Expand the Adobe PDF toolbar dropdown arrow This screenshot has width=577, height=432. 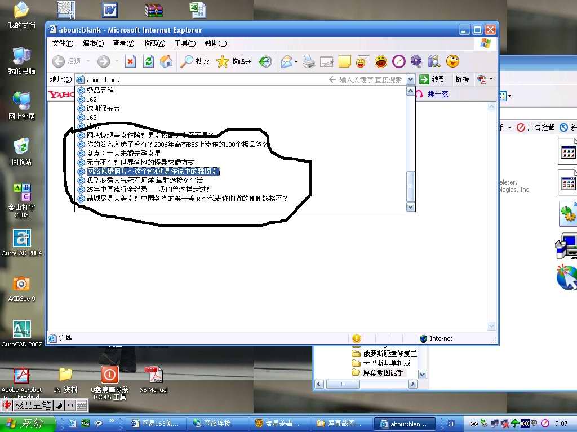(491, 79)
